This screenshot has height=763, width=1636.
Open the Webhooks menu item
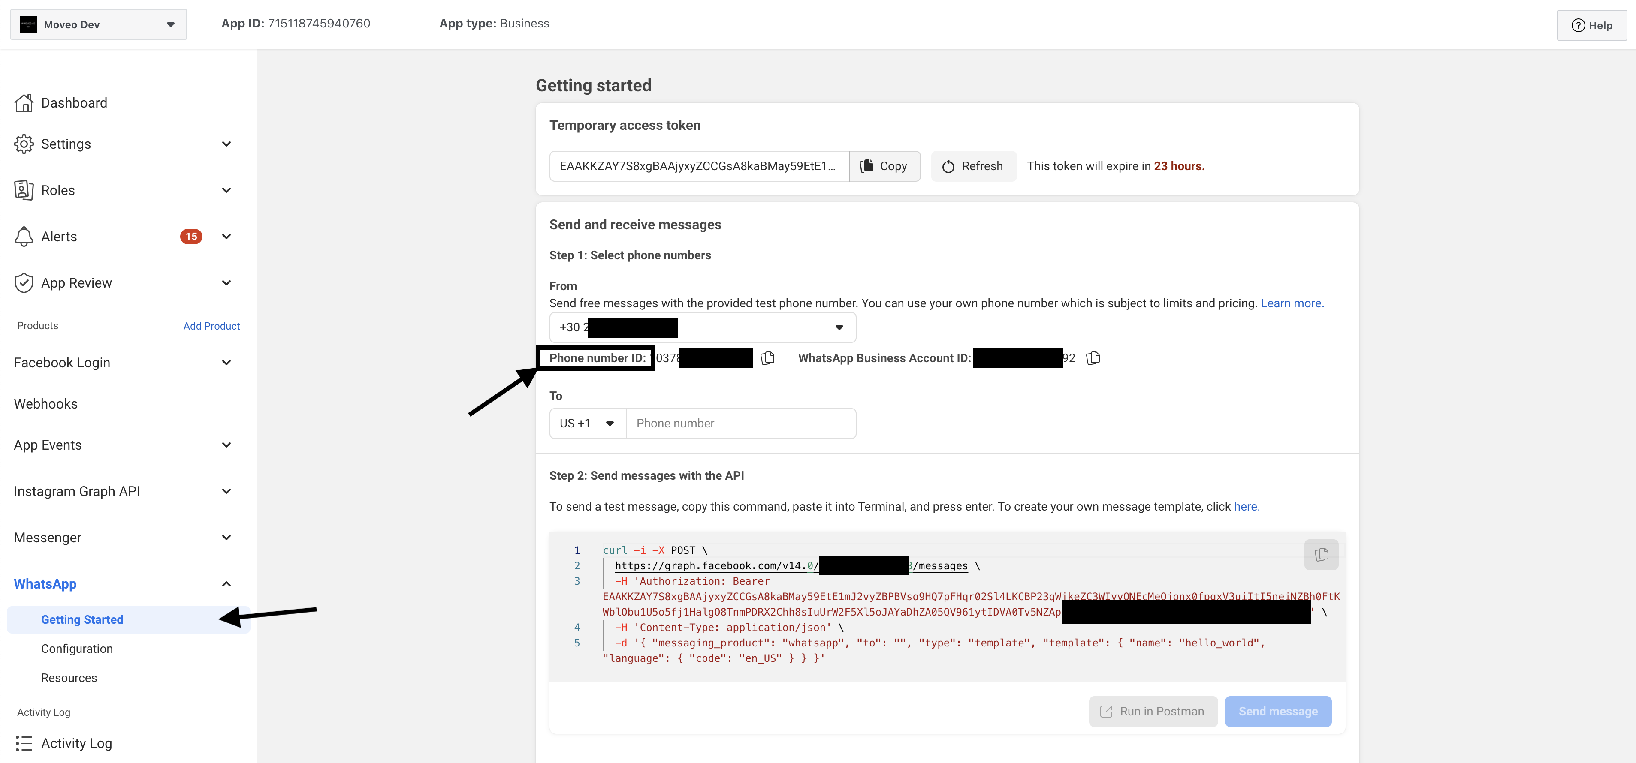(46, 404)
